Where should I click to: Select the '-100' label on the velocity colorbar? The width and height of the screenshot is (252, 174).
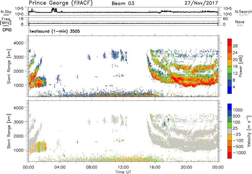[x=238, y=140]
